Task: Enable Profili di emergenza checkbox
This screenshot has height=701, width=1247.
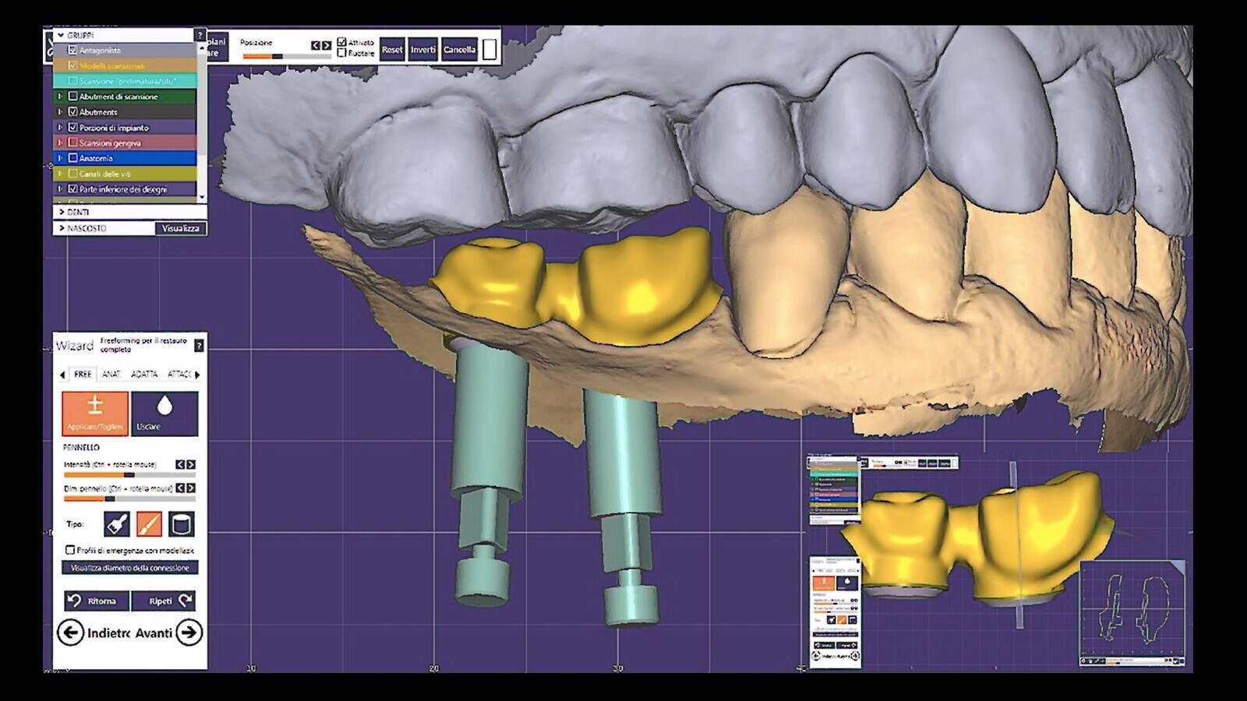Action: [x=70, y=550]
